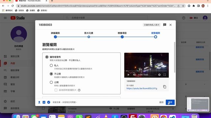The width and height of the screenshot is (211, 118).
Task: Go to the 詳細資訊 step
Action: pos(55,35)
